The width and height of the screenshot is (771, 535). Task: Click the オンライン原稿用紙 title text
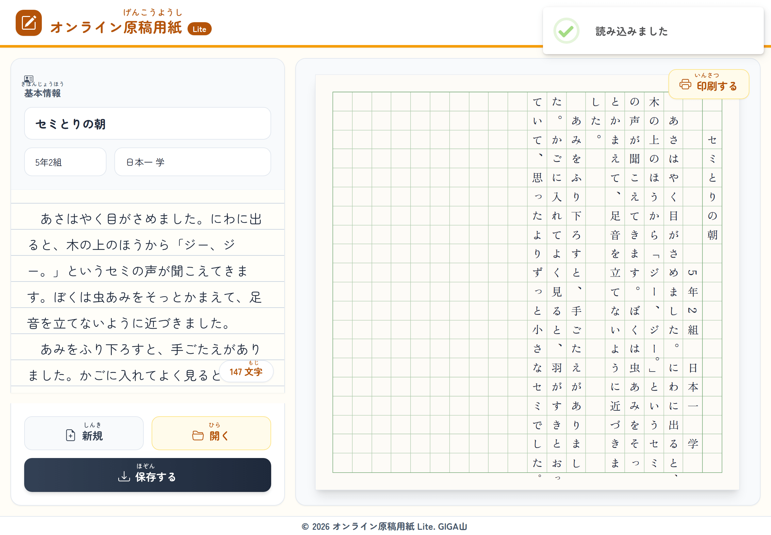tap(116, 27)
